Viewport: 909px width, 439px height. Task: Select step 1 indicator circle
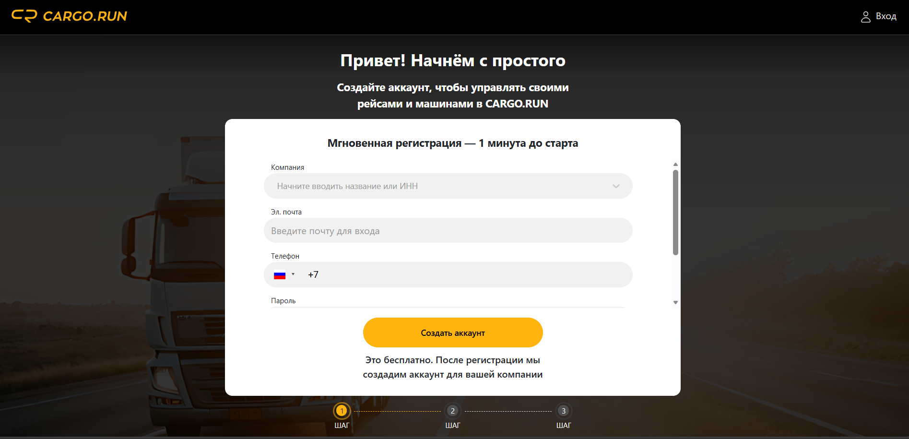tap(342, 411)
